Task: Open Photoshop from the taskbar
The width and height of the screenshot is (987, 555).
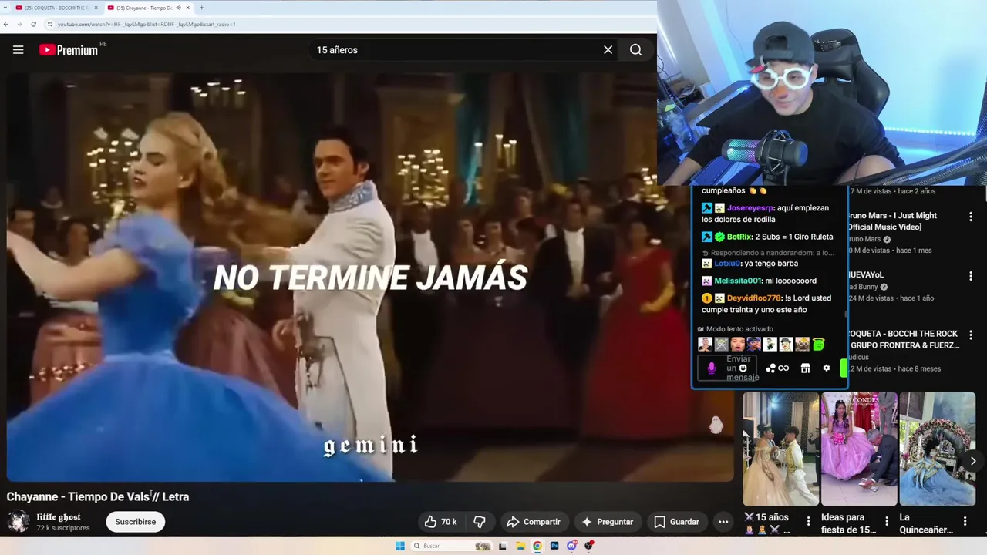Action: (554, 546)
